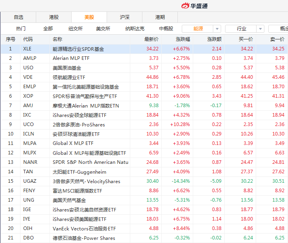Select UCO stock code
The image size is (288, 243).
(28, 124)
